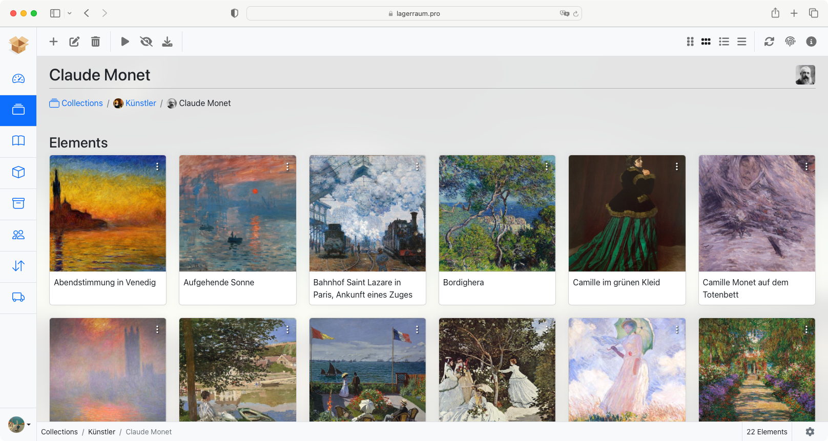Viewport: 828px width, 441px height.
Task: Click the privacy shield icon
Action: (235, 13)
